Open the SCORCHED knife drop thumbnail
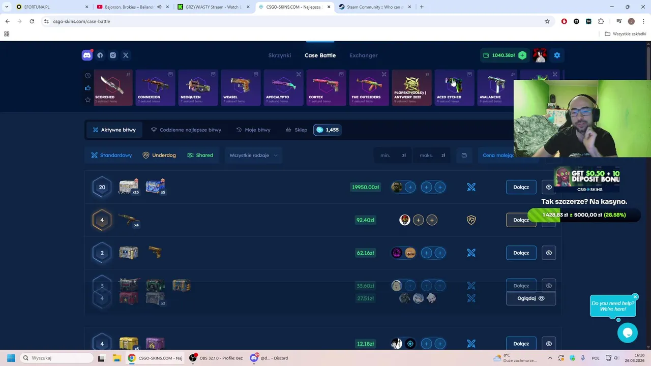The image size is (651, 366). (x=113, y=87)
